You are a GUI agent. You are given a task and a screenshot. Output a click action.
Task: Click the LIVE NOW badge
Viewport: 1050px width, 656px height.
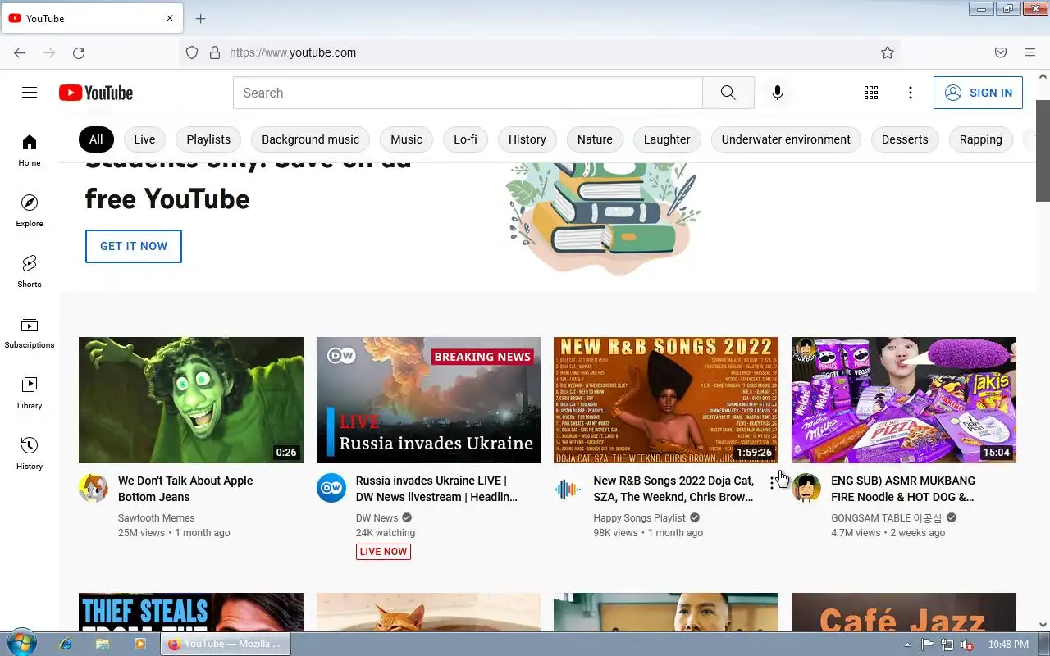point(383,552)
